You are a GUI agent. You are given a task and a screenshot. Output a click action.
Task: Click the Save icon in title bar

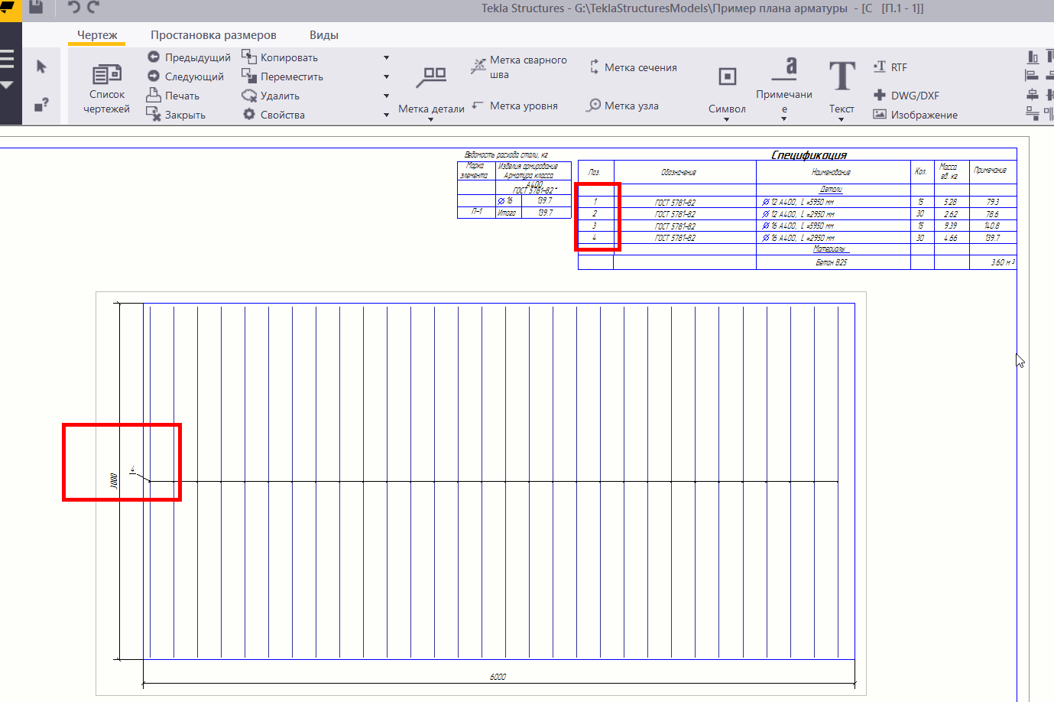point(36,8)
